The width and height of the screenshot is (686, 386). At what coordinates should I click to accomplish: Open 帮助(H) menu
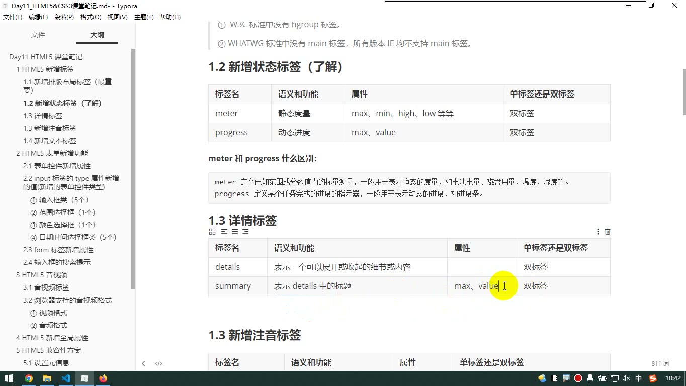coord(170,17)
